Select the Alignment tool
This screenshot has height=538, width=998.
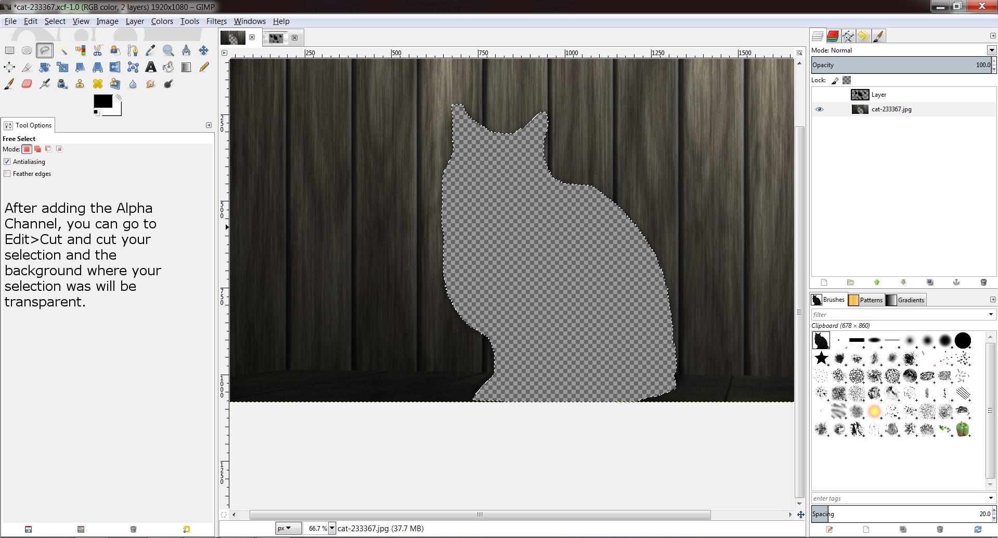click(9, 67)
